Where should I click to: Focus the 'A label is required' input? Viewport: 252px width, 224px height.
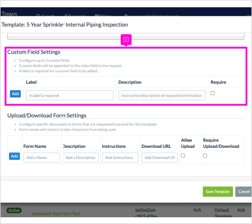(x=69, y=95)
